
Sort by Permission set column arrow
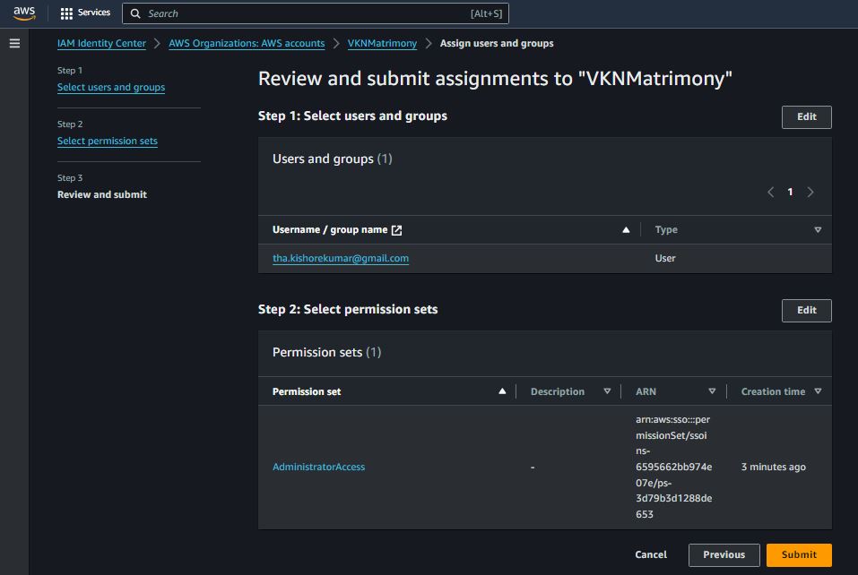pyautogui.click(x=502, y=391)
